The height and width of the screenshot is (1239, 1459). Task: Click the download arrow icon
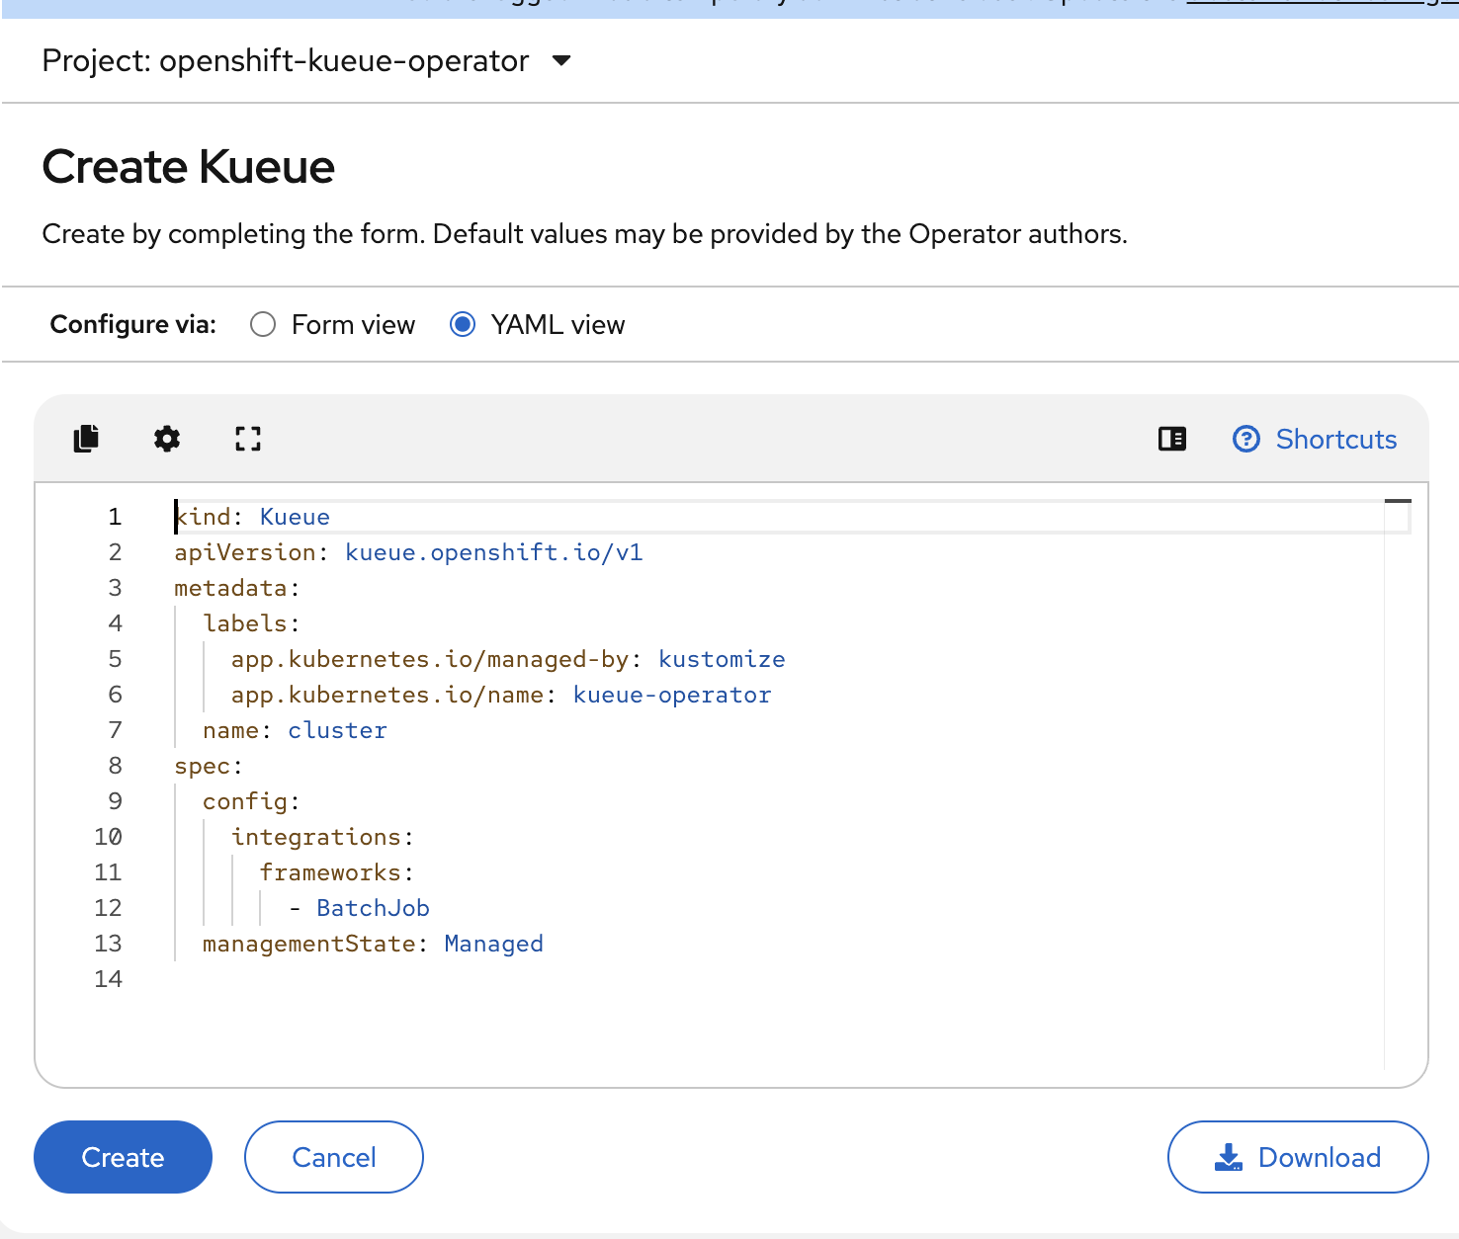point(1228,1157)
